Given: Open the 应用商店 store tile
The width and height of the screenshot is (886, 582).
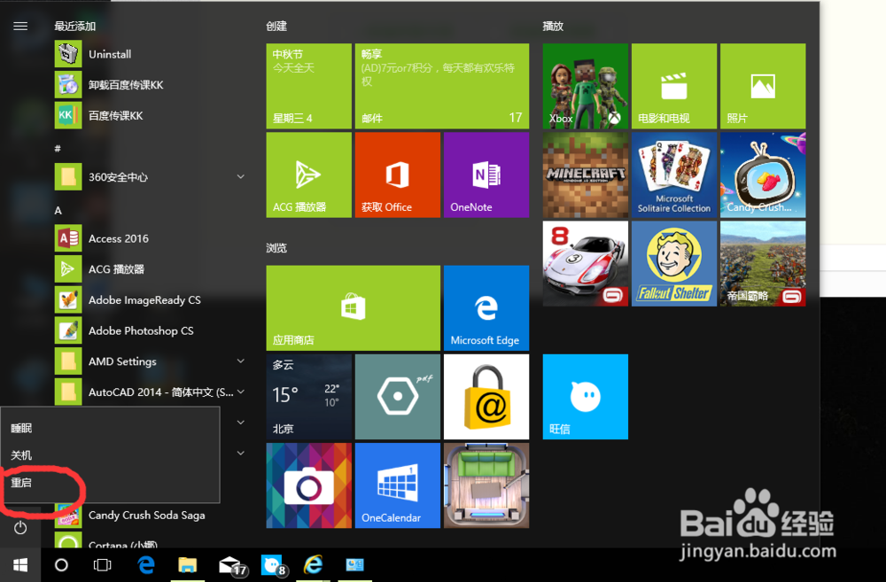Looking at the screenshot, I should coord(354,308).
